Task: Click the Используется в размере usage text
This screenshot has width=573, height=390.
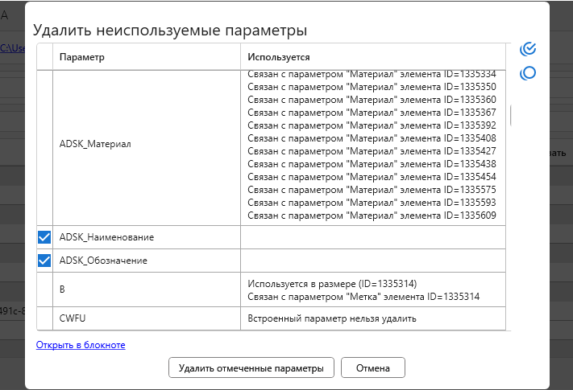Action: [x=332, y=282]
